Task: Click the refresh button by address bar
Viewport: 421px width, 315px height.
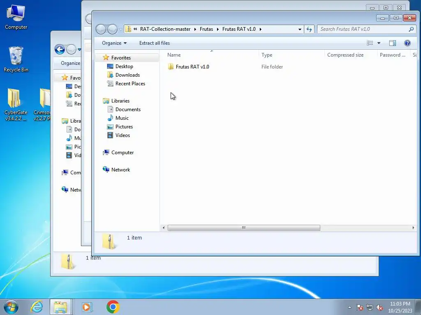Action: pyautogui.click(x=309, y=29)
